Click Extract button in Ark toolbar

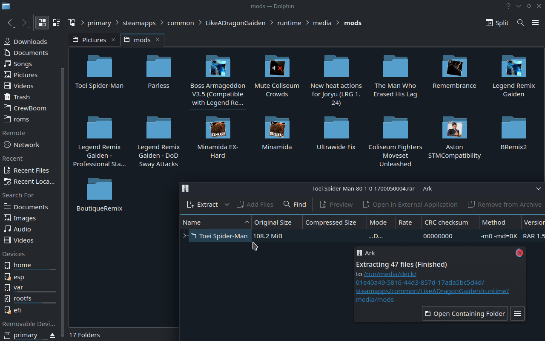(203, 205)
